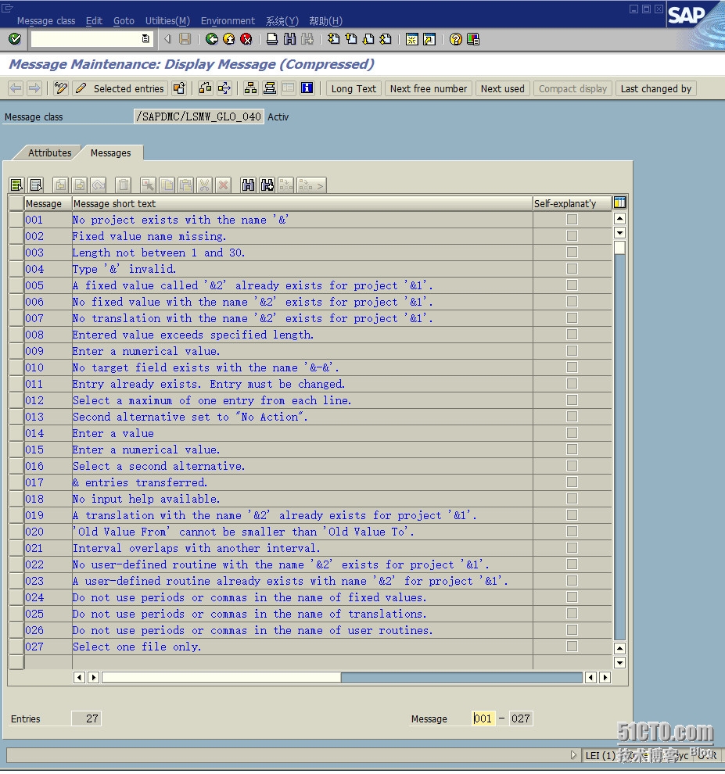Click the yellow Help question mark icon
725x774 pixels.
tap(456, 38)
